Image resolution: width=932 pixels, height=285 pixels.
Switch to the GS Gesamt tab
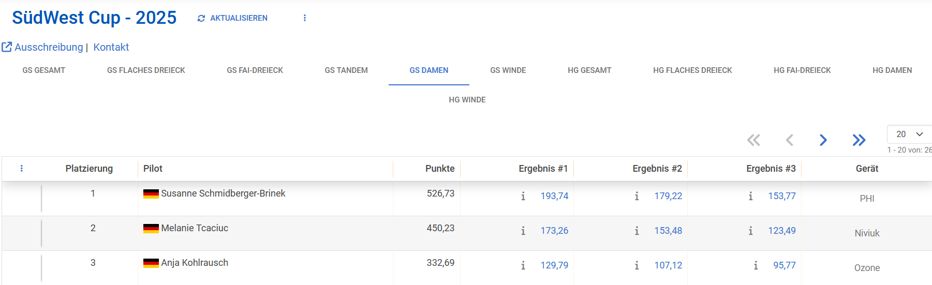pos(44,70)
